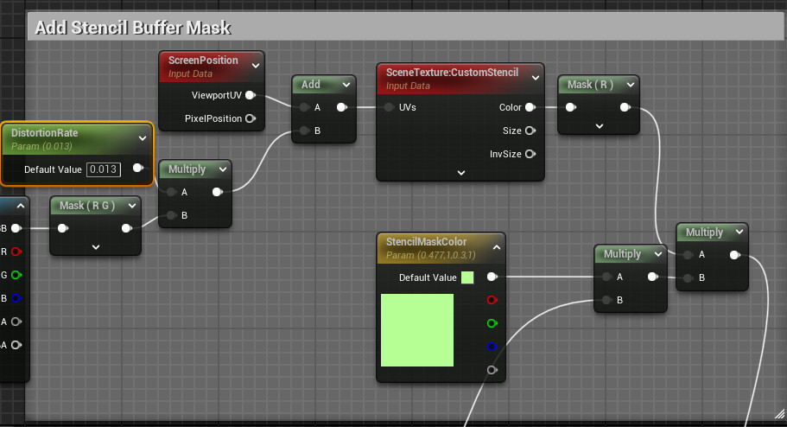Expand the Mask ( R G ) bottom chevron
The width and height of the screenshot is (787, 427).
click(96, 247)
